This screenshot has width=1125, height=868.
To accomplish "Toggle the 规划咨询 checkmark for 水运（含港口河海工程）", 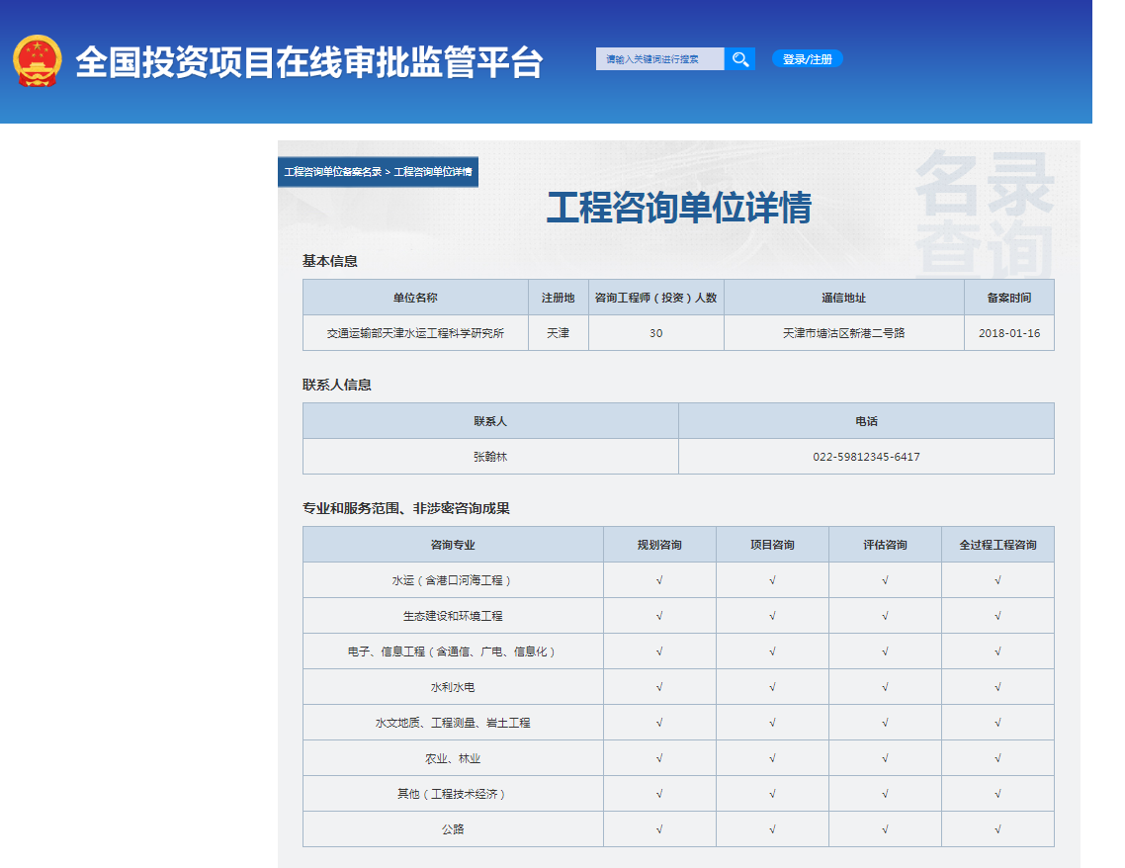I will 659,580.
